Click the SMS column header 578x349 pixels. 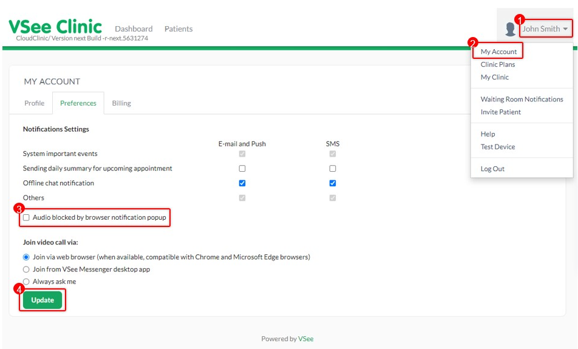[x=333, y=144]
